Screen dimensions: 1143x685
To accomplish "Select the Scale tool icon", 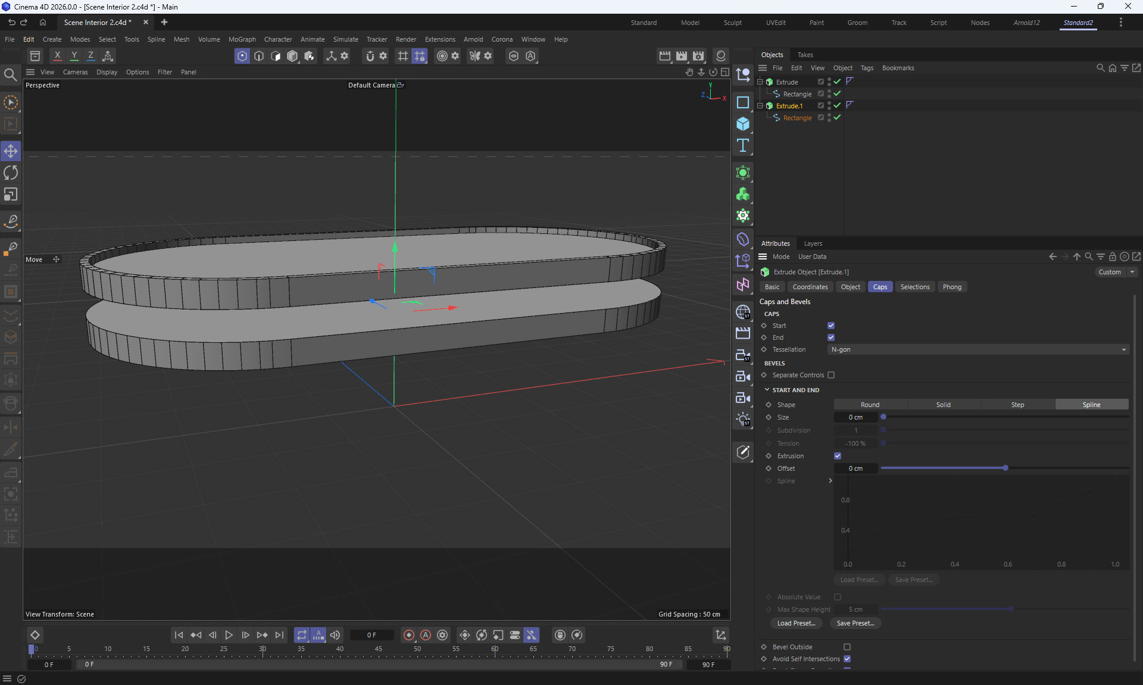I will tap(11, 195).
